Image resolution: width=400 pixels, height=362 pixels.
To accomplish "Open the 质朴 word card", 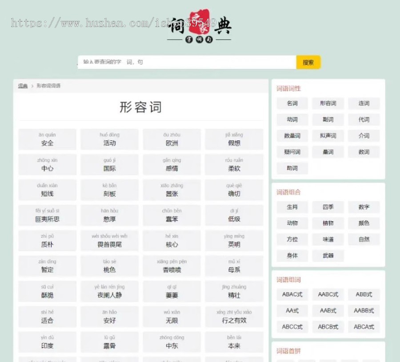I will pos(48,241).
